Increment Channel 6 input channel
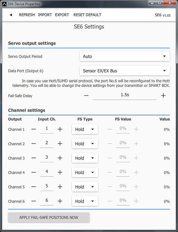 (60, 201)
